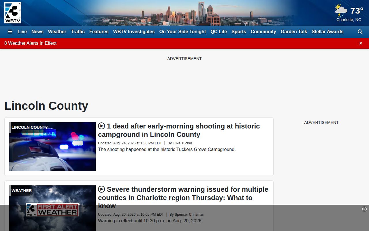Click the Aug. 20, 2026 10:05 PM timestamp
Screen dimensions: 369x231
coord(131,215)
